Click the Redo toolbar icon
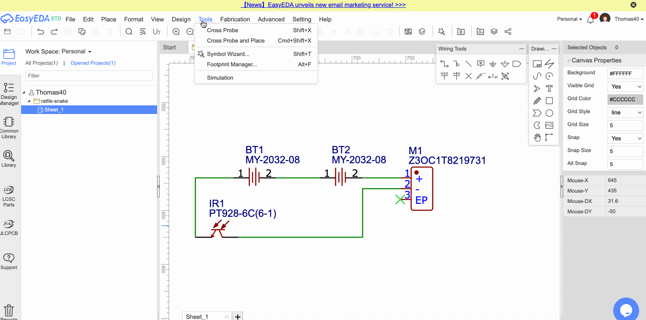The height and width of the screenshot is (320, 646). click(x=54, y=32)
